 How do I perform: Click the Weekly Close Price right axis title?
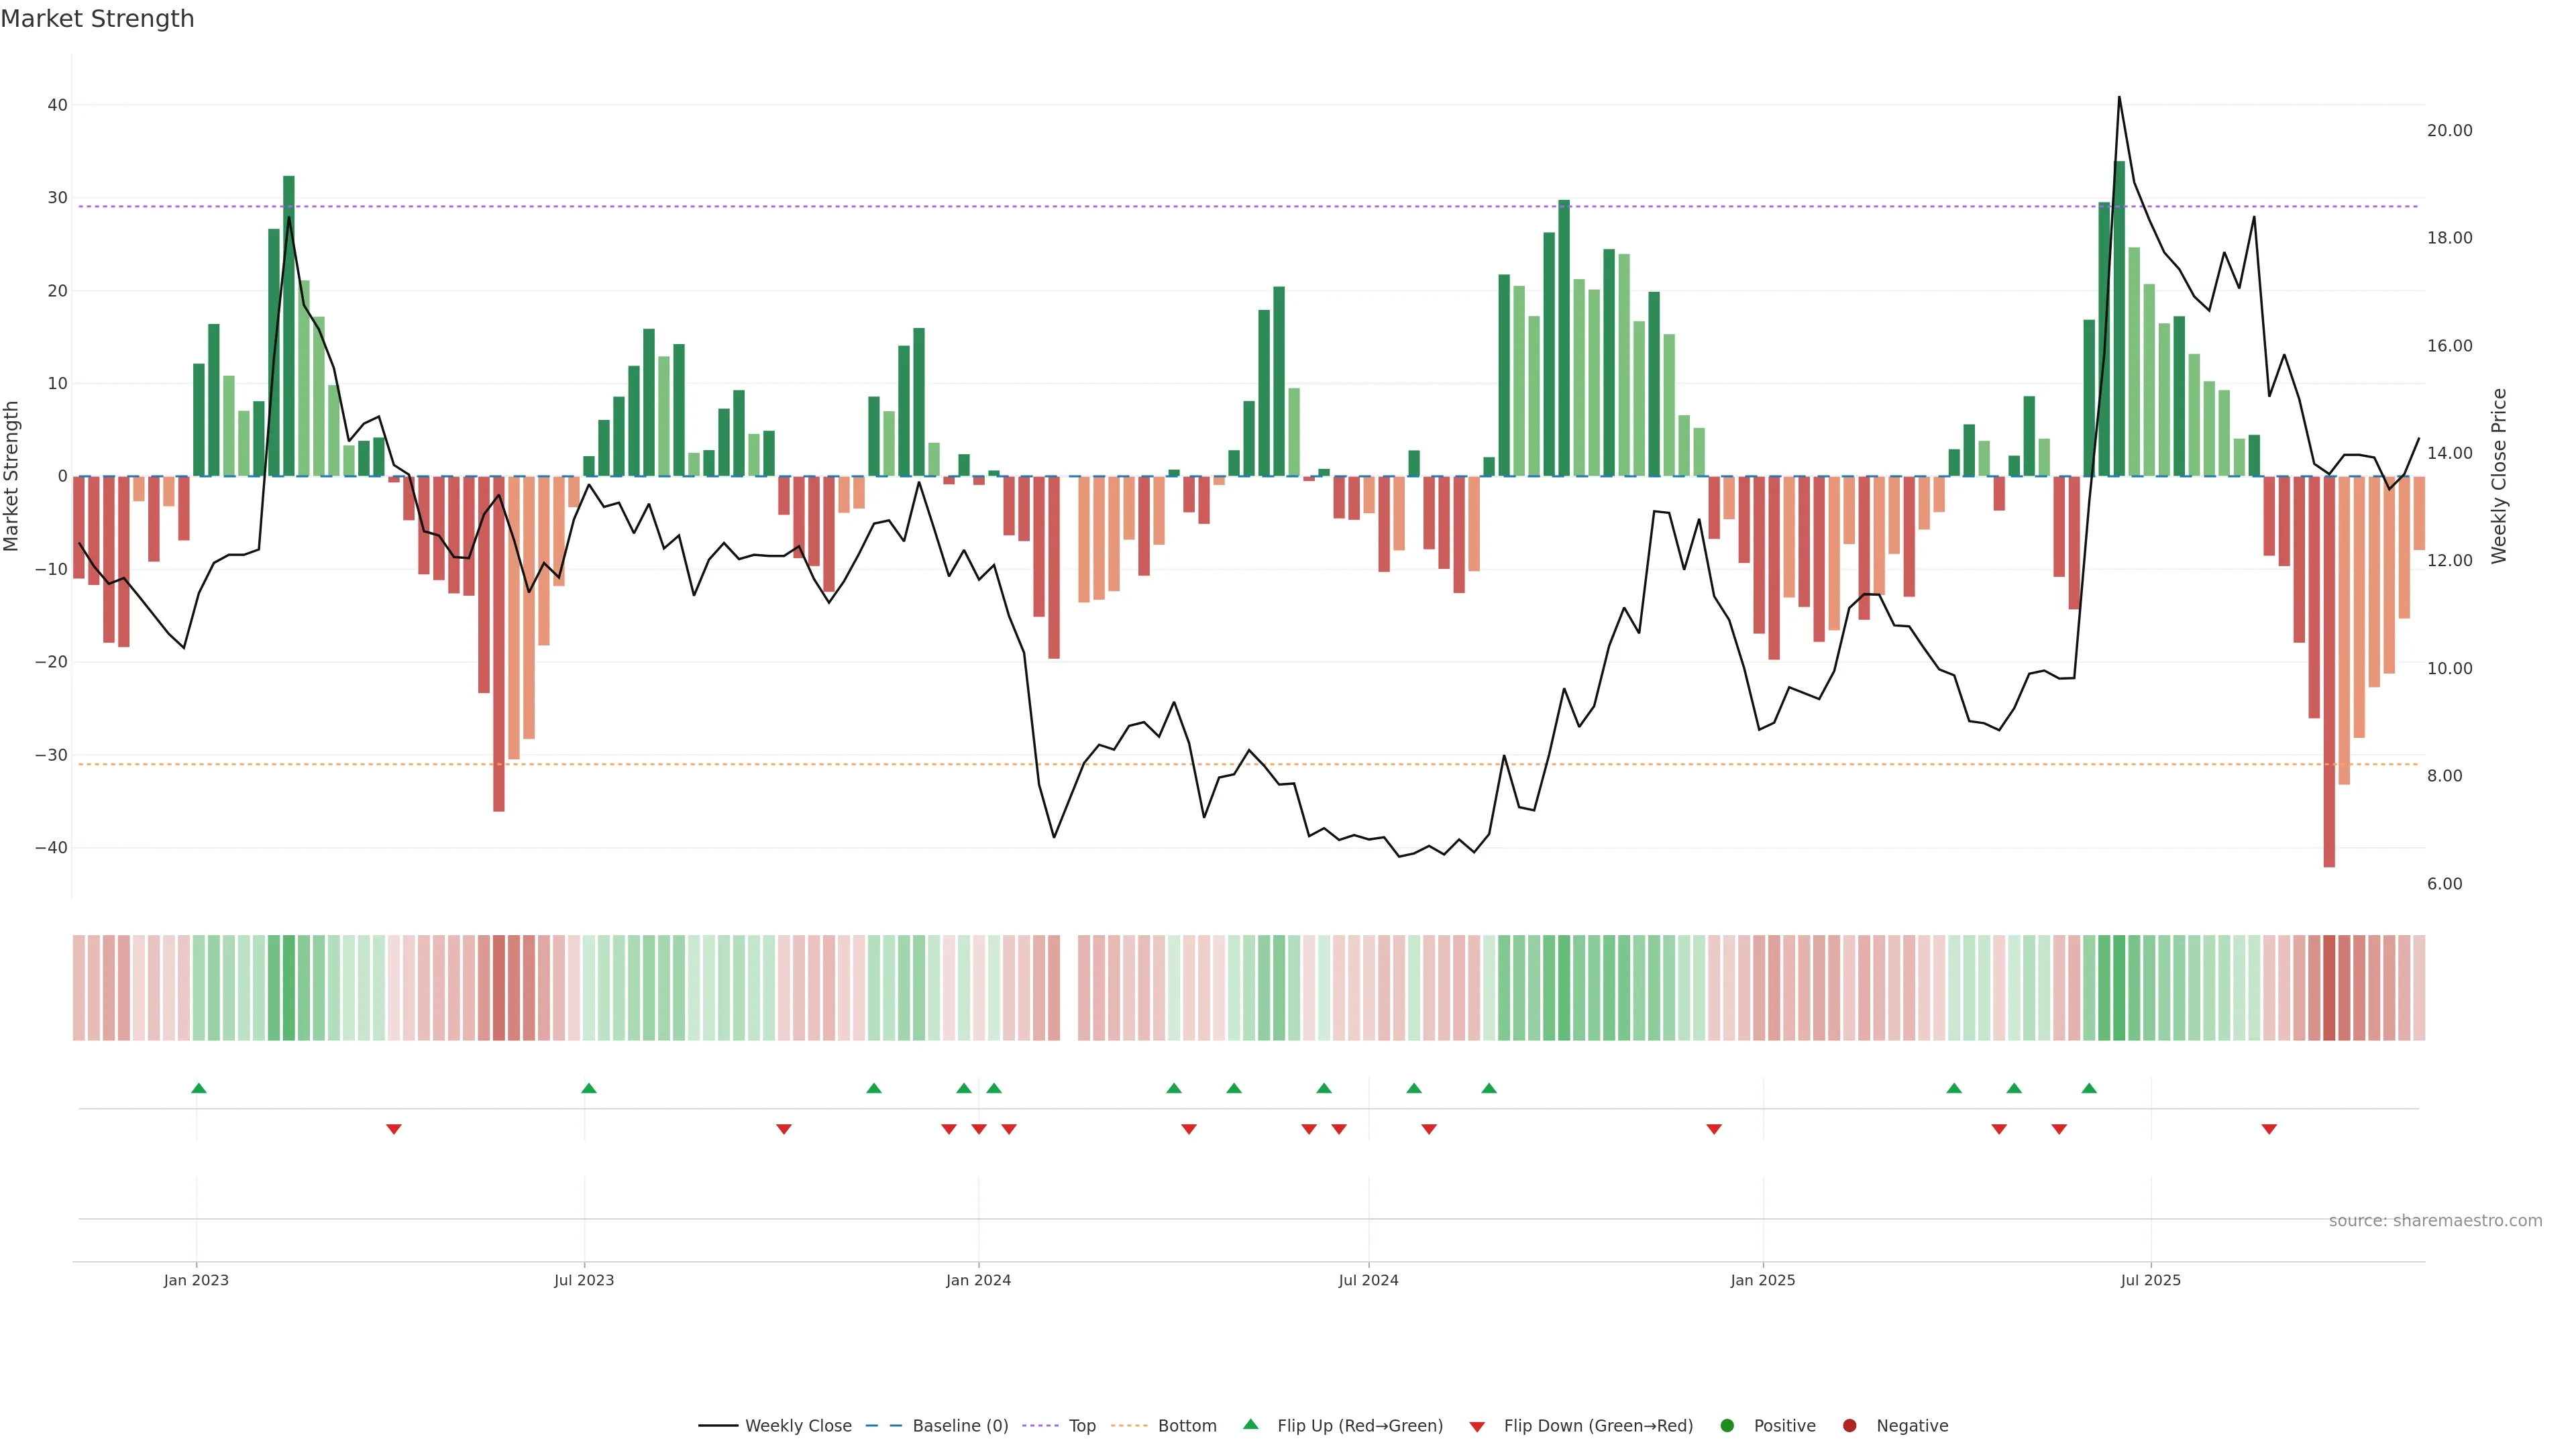2499,476
